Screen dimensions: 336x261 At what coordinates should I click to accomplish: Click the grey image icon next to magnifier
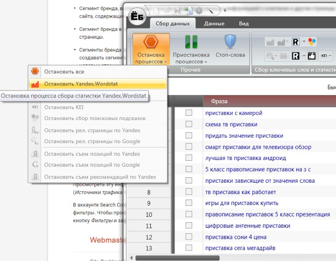pos(283,56)
